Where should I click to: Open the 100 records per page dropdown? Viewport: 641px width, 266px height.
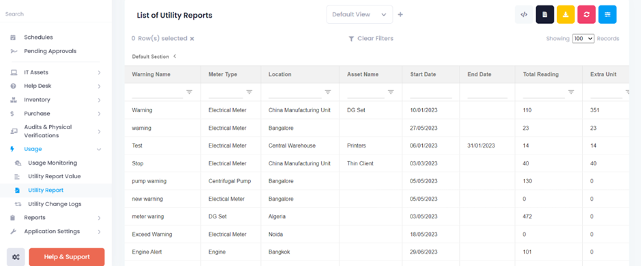click(583, 38)
